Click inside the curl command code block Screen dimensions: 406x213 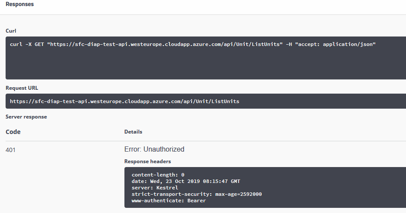(x=202, y=64)
